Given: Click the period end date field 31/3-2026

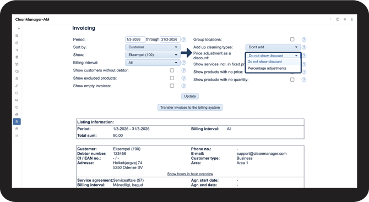Looking at the screenshot, I should click(170, 40).
